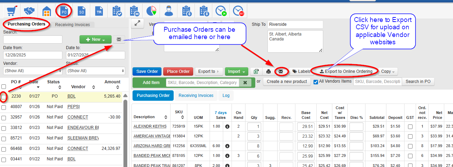The width and height of the screenshot is (453, 167).
Task: Clear the Add Item search with X
Action: point(245,83)
